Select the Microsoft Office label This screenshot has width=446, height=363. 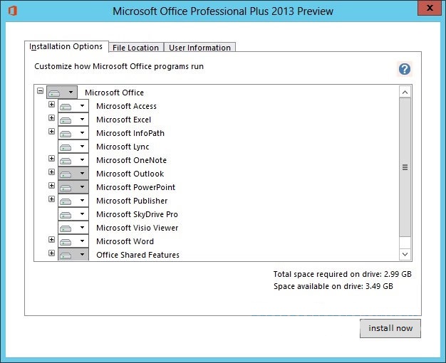pos(114,93)
